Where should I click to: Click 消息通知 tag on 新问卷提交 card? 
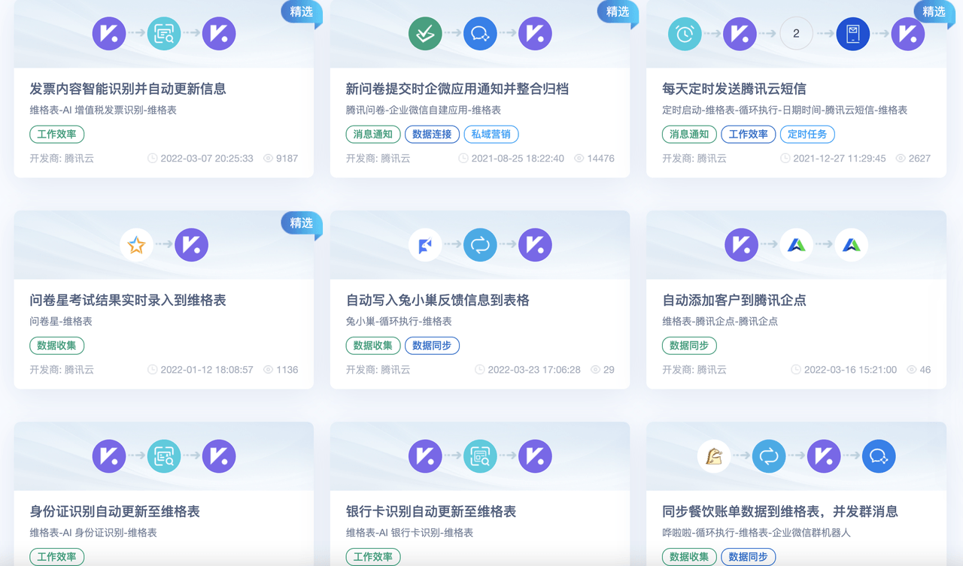click(x=373, y=135)
